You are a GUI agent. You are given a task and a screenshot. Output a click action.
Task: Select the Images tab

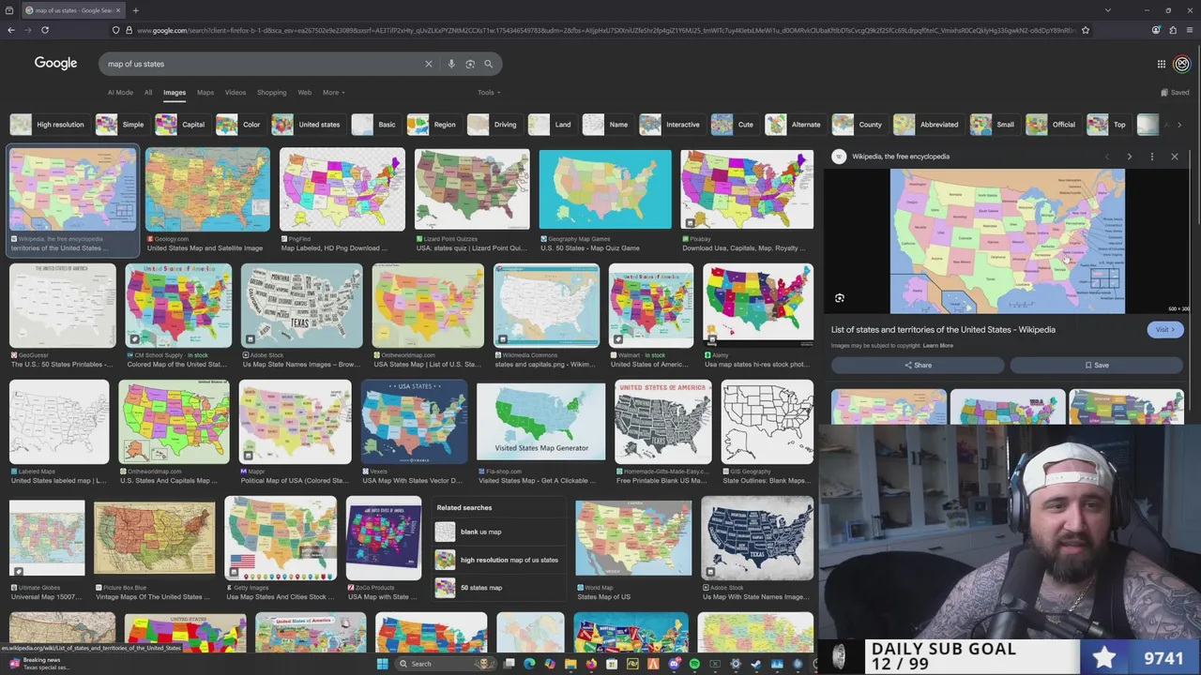click(x=175, y=93)
